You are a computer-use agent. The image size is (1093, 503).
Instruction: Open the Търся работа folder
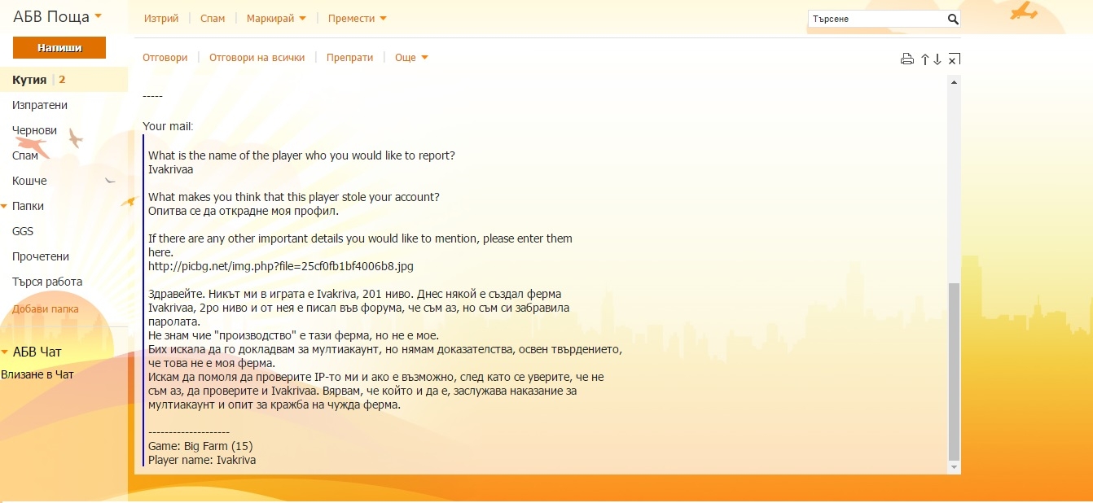click(47, 282)
